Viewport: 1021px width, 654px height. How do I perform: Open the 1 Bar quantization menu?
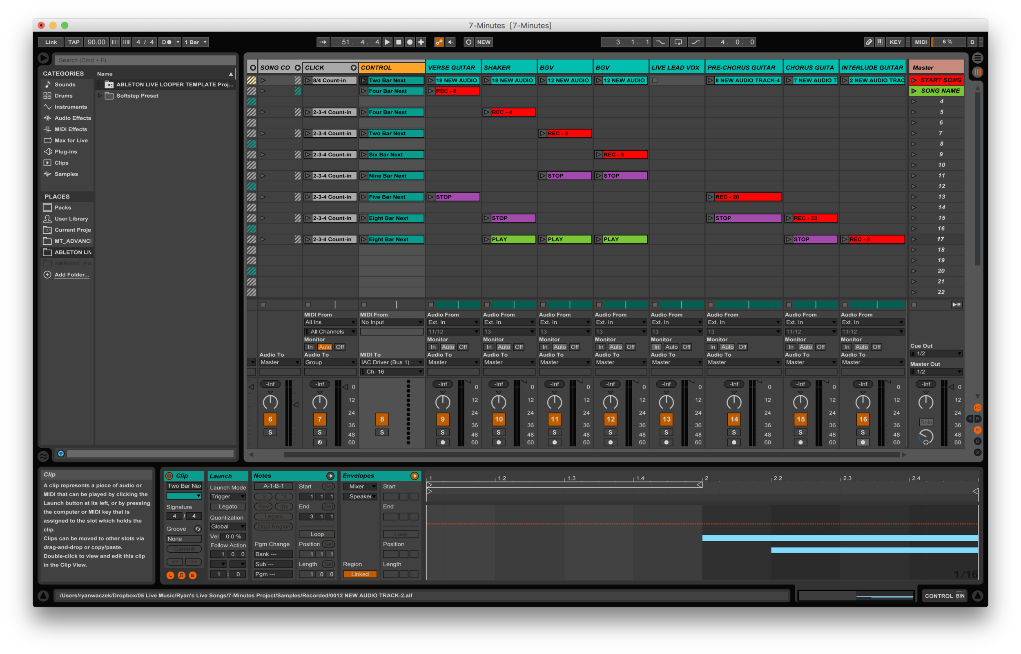[x=195, y=42]
